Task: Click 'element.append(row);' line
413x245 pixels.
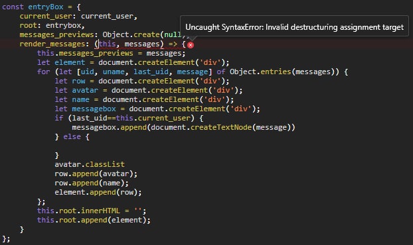Action: pyautogui.click(x=98, y=192)
